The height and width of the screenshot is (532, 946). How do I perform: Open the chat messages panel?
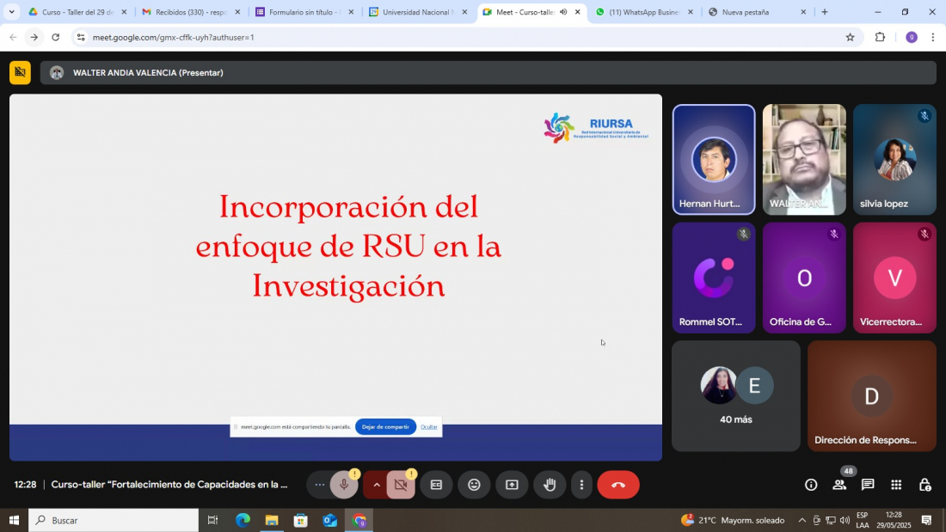(x=868, y=485)
